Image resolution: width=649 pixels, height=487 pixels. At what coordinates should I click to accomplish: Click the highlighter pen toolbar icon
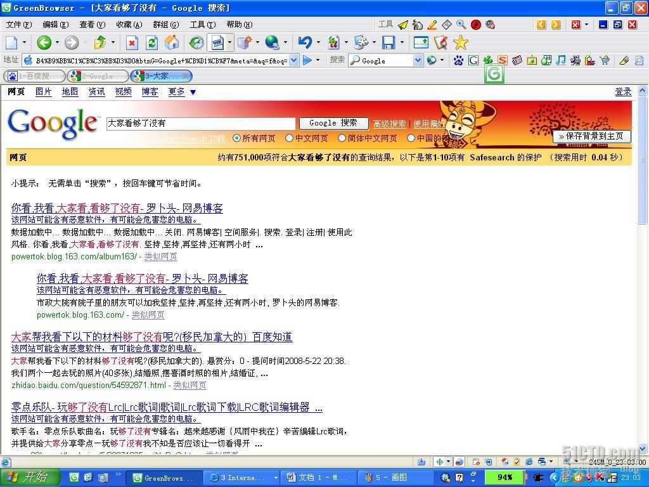click(624, 60)
